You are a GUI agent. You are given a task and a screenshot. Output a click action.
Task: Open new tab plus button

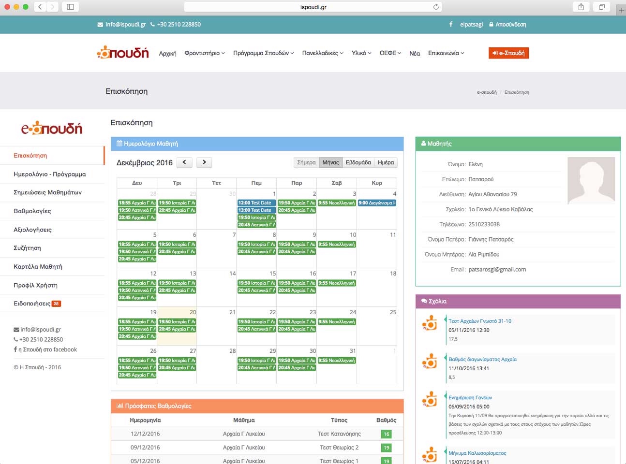coord(621,10)
